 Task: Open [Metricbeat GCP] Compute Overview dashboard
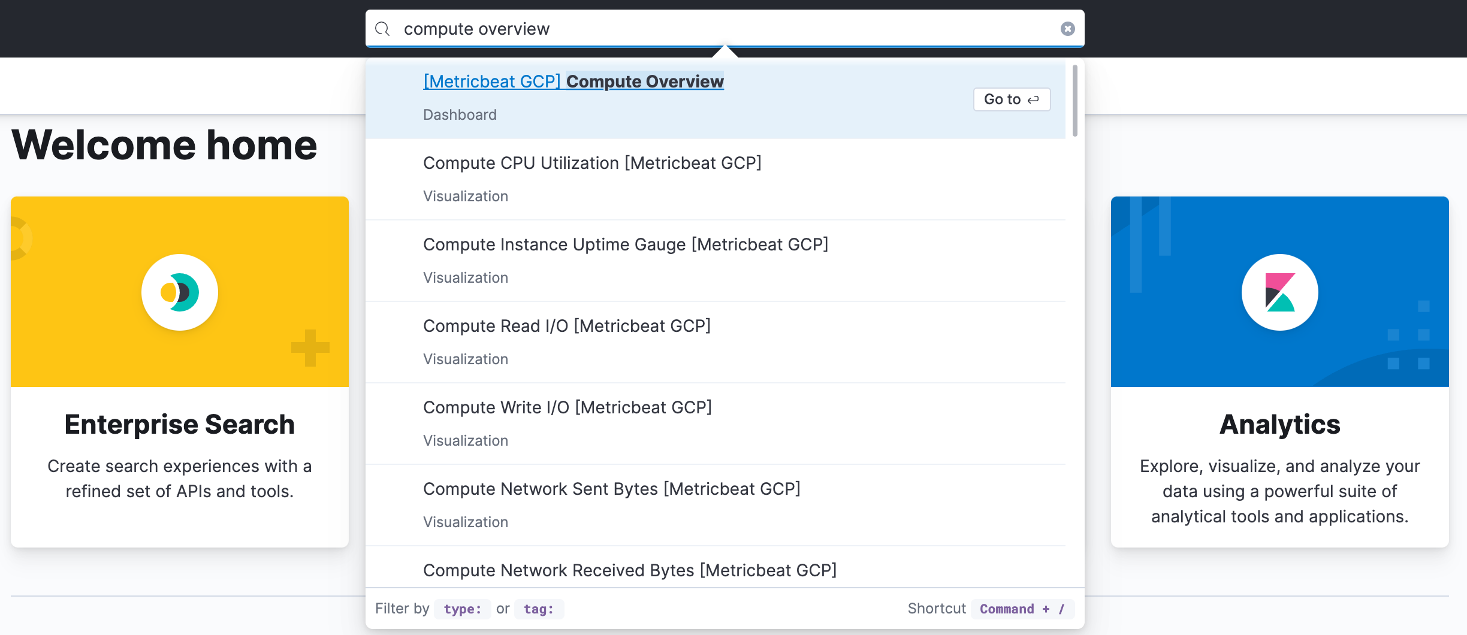pos(573,81)
